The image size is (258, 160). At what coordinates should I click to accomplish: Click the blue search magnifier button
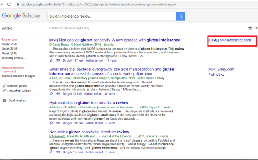point(180,16)
